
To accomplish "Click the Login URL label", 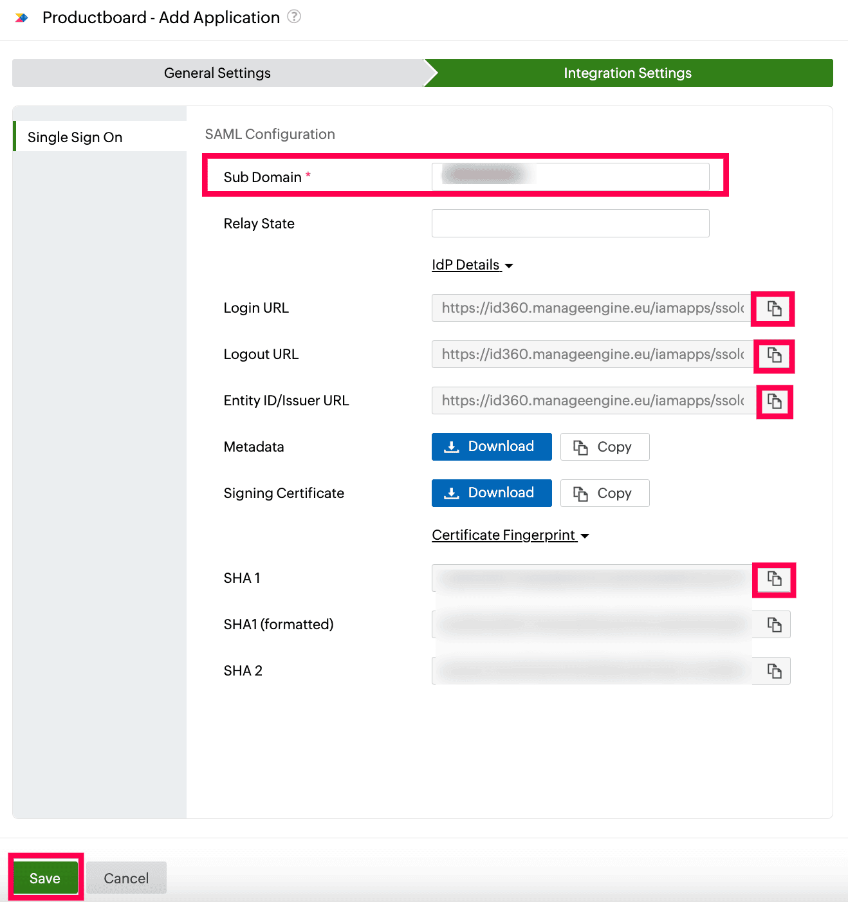I will (256, 308).
